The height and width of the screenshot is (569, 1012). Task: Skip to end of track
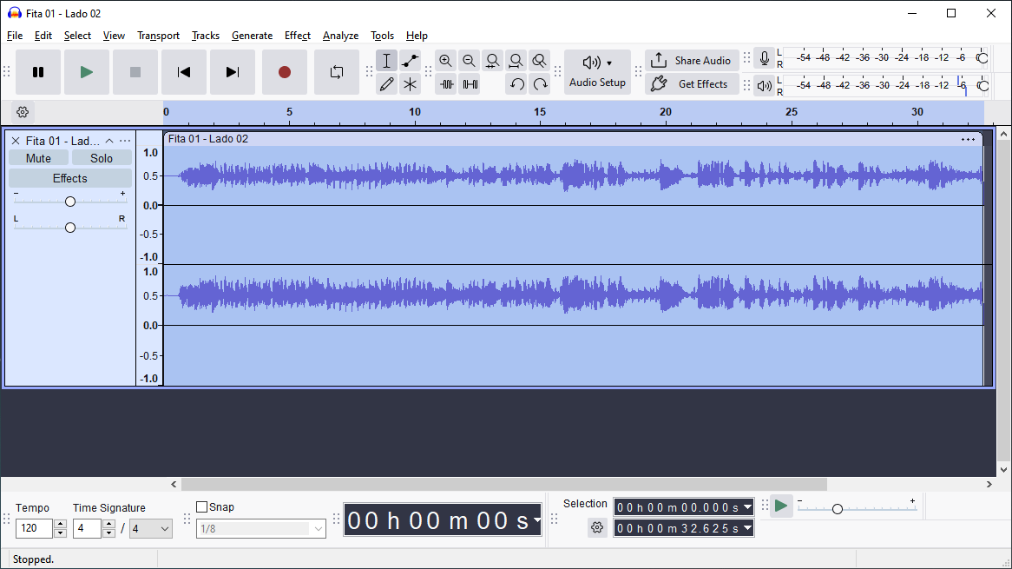tap(233, 72)
